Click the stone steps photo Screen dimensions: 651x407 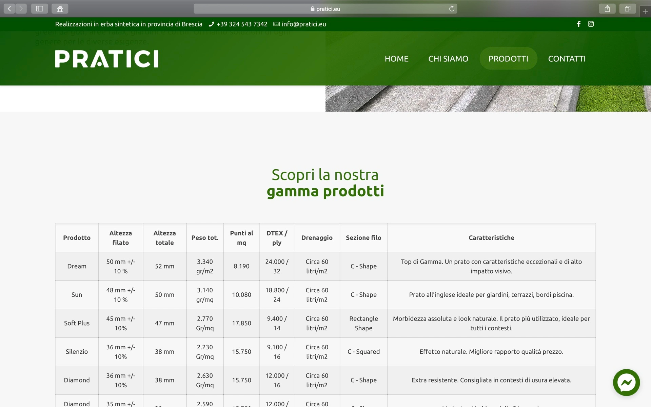(x=488, y=98)
